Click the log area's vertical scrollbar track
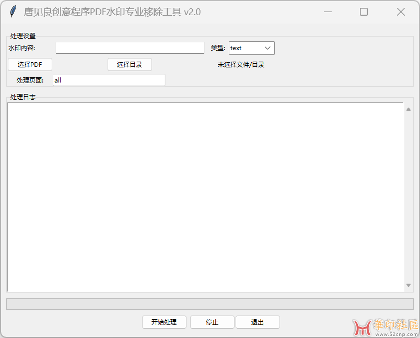This screenshot has width=420, height=338. click(x=409, y=197)
